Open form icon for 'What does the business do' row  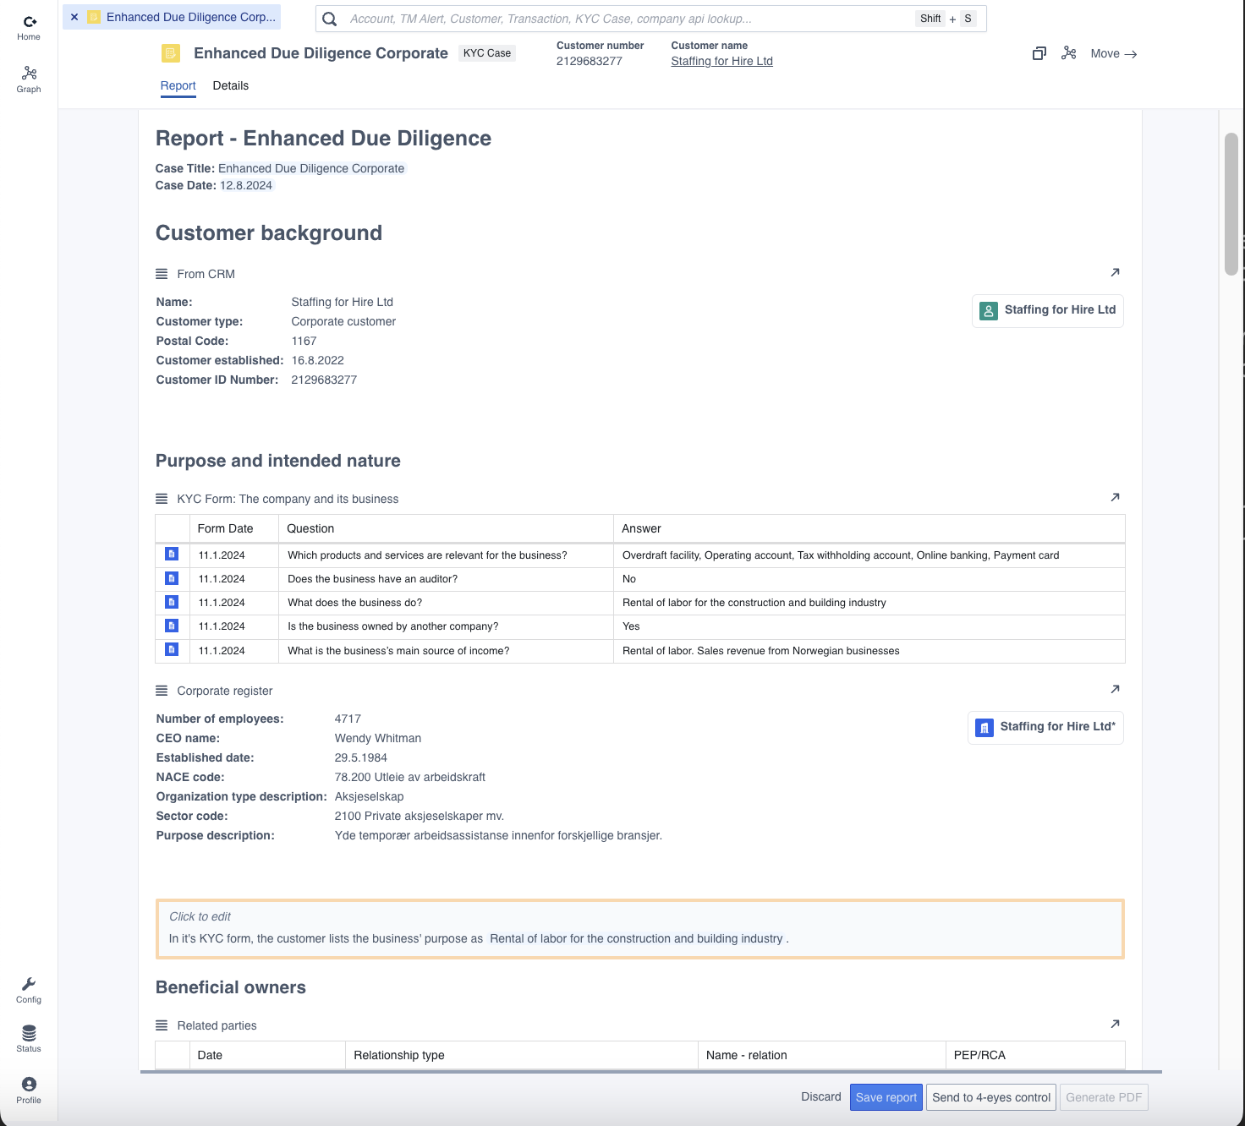click(x=172, y=602)
